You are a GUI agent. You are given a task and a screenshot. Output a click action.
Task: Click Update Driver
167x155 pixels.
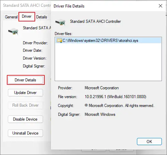[25, 93]
